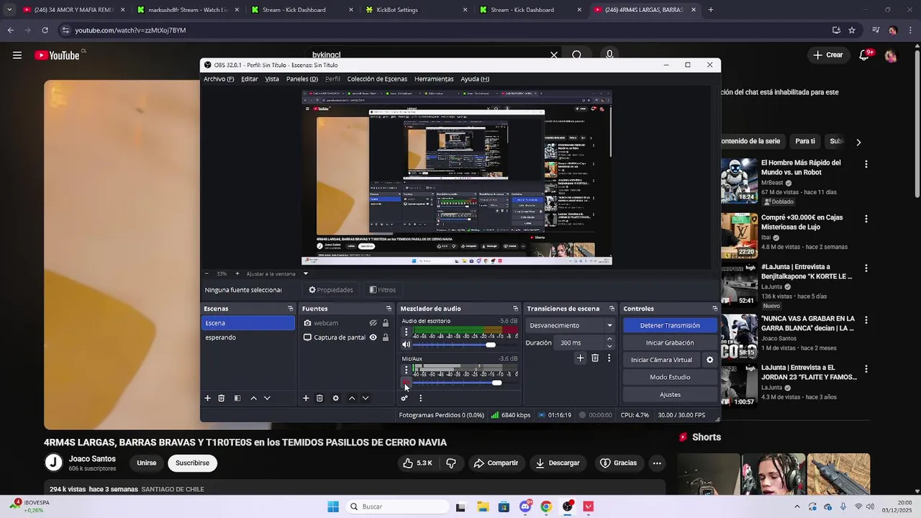
Task: Open YouTube hamburger guide menu
Action: click(x=17, y=55)
